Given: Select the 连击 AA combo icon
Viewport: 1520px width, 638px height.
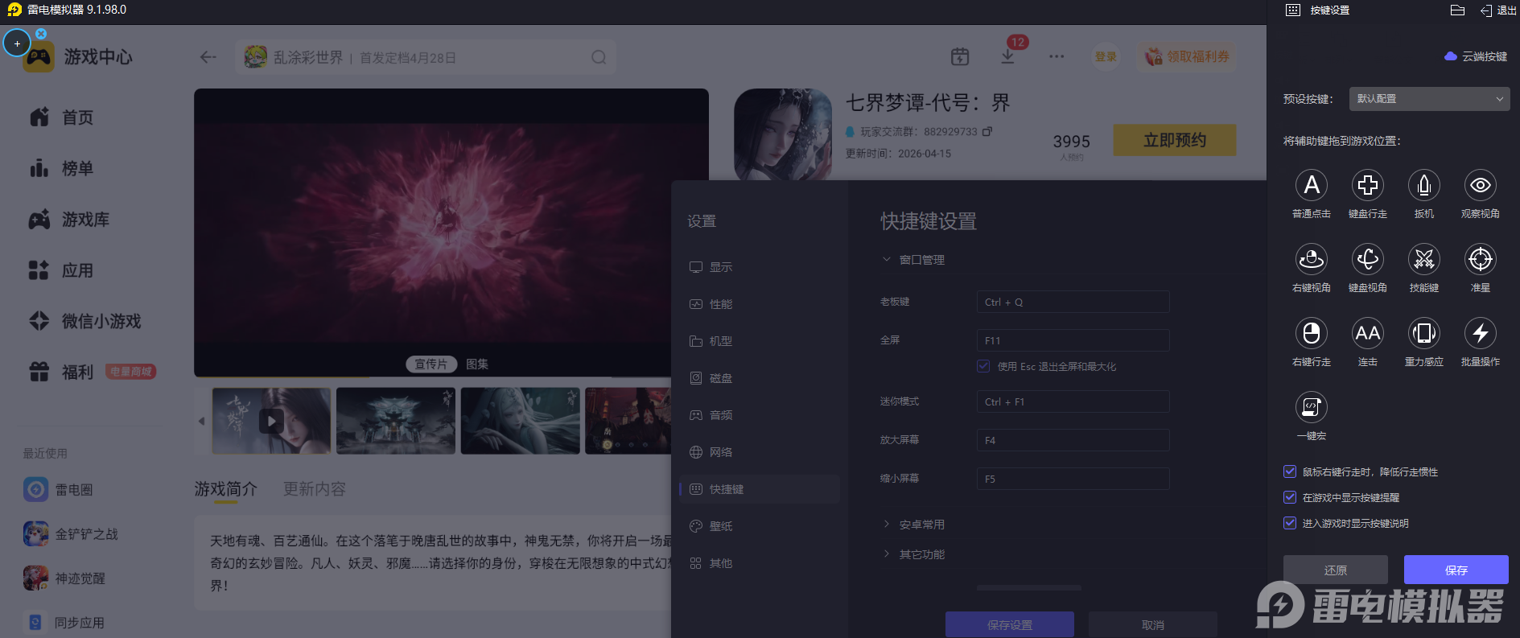Looking at the screenshot, I should [1367, 334].
